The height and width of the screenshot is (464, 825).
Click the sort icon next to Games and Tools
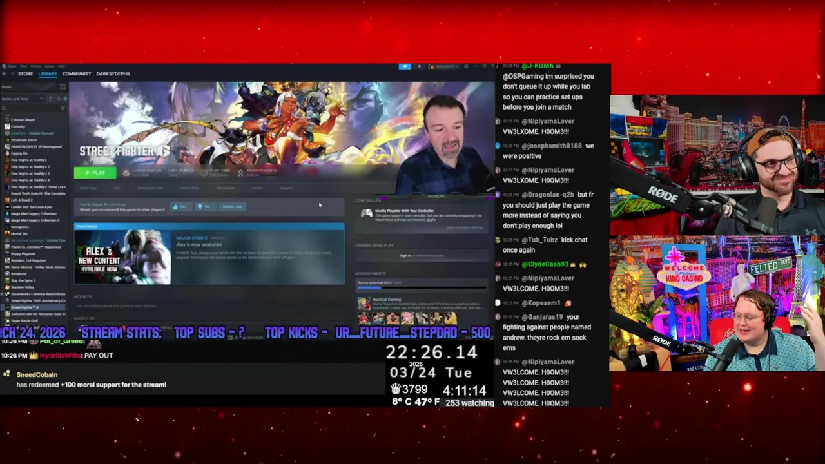click(x=50, y=99)
